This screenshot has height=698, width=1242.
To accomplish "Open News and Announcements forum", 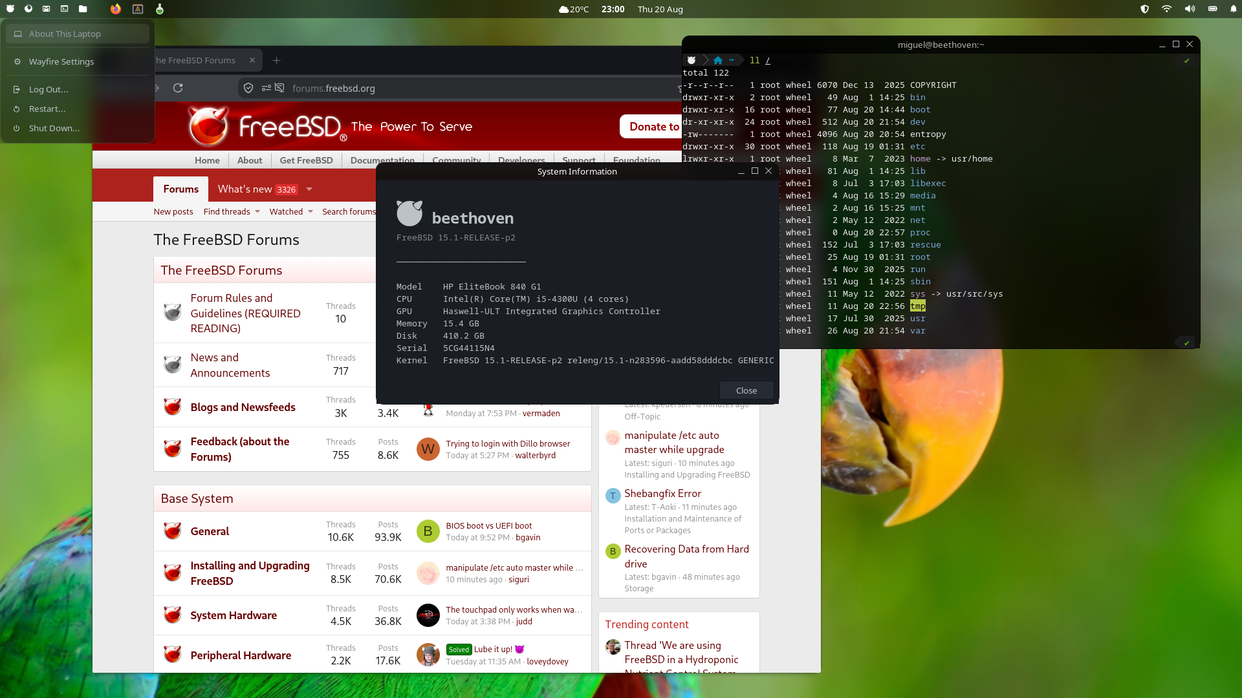I will 230,365.
